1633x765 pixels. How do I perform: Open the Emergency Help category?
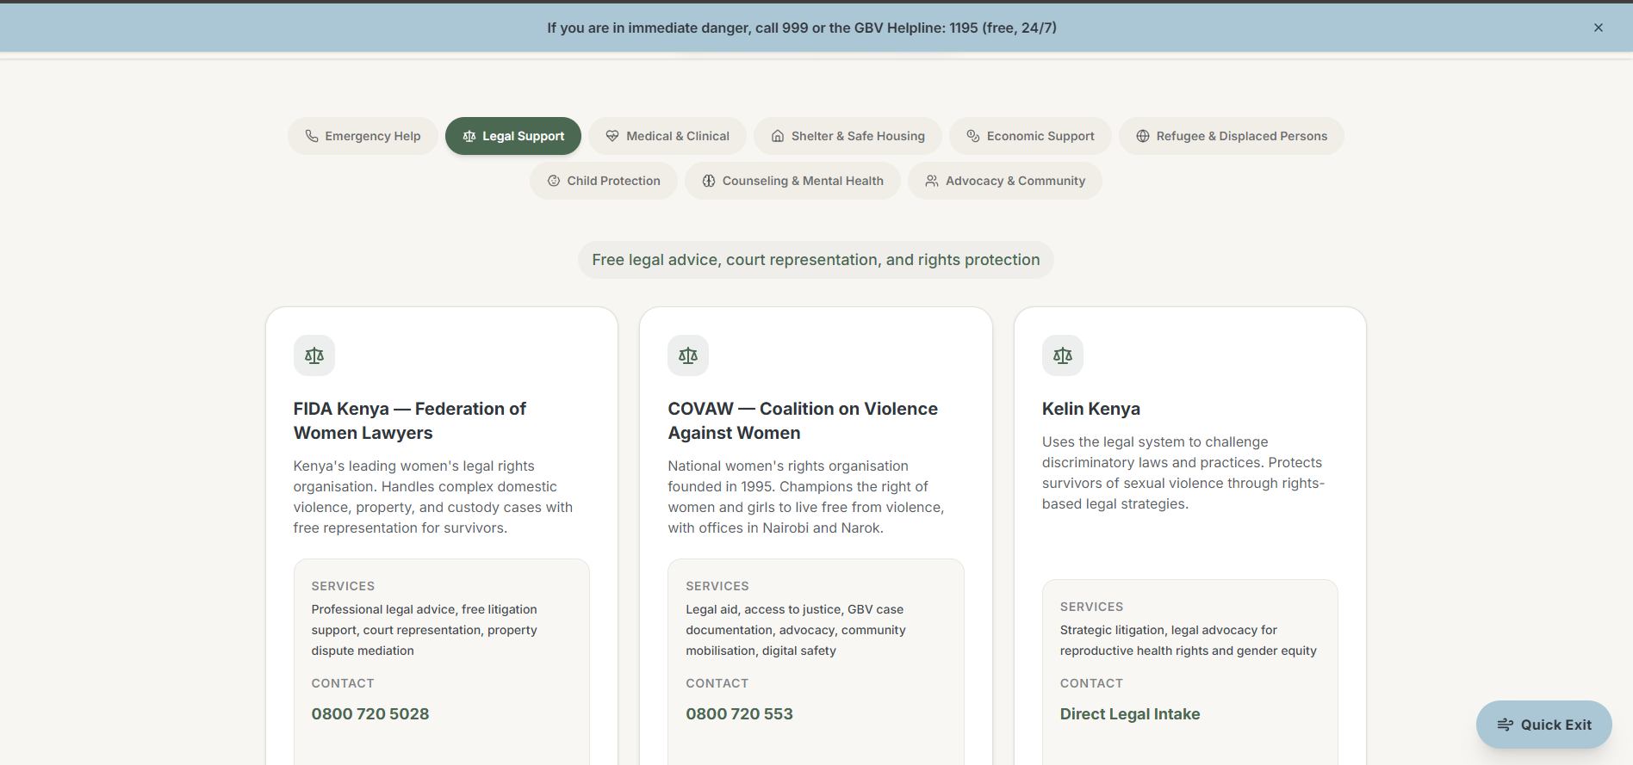[363, 136]
